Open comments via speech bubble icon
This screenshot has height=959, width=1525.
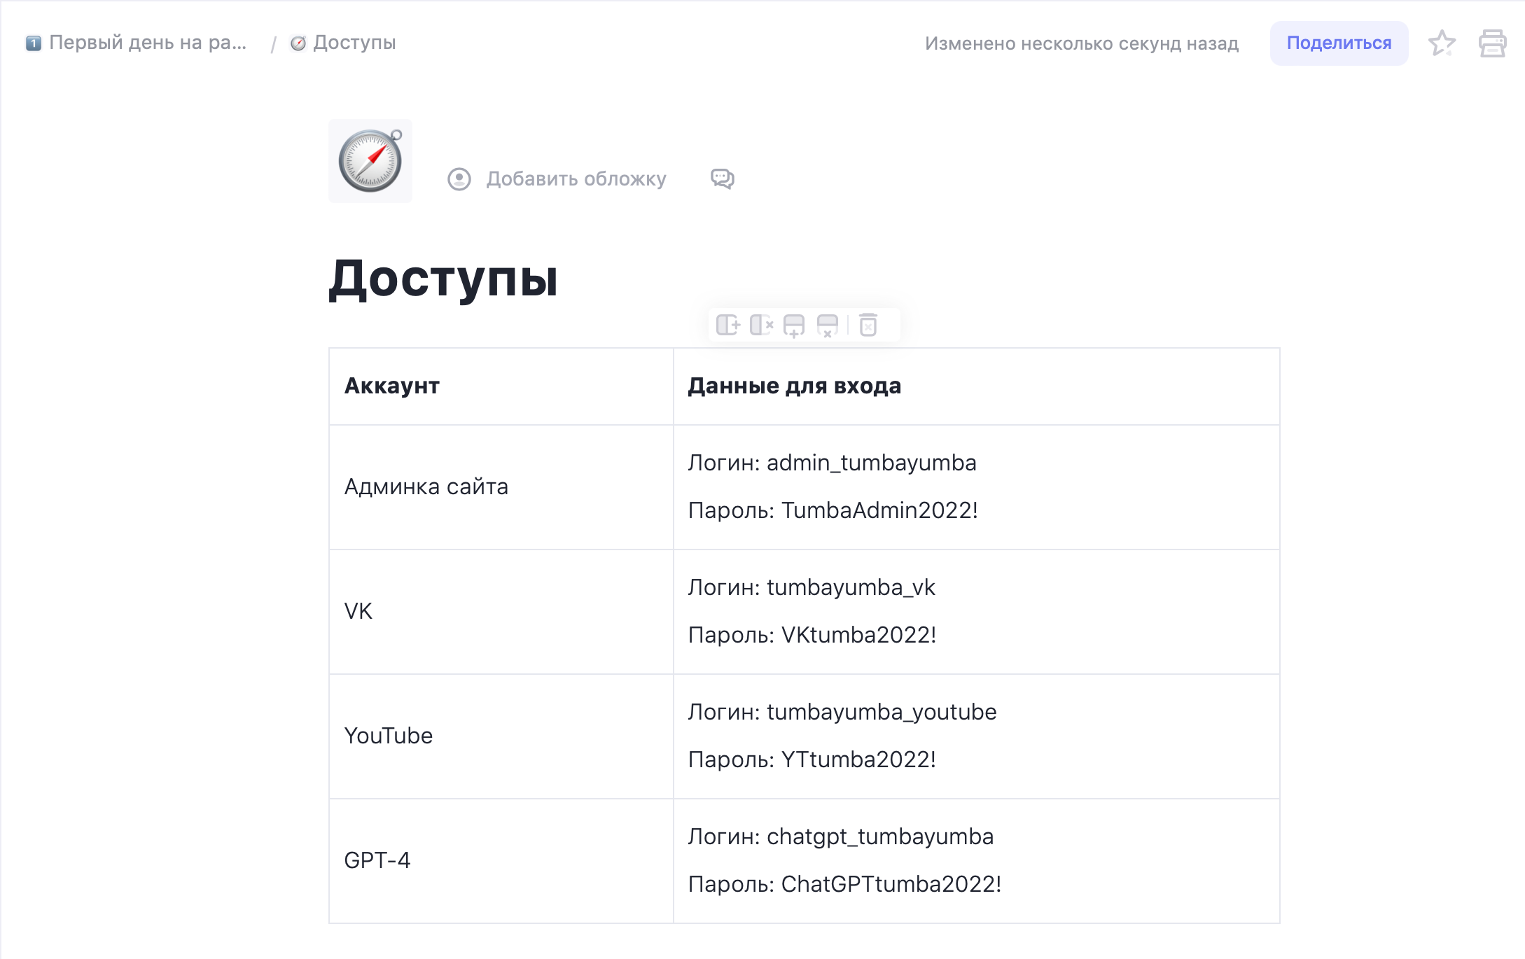click(x=722, y=178)
